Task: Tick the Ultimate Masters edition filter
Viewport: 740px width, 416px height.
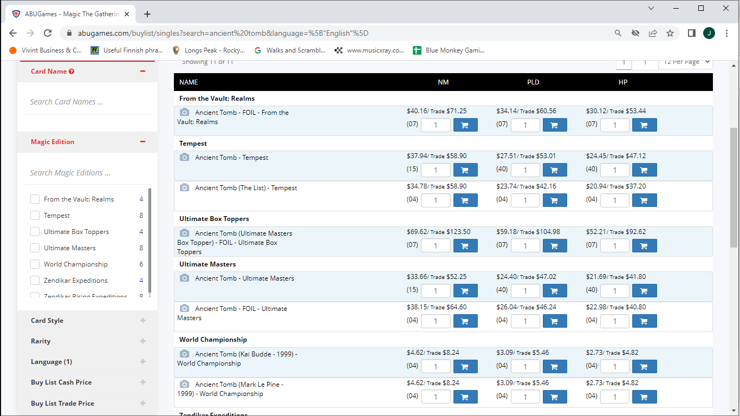Action: point(35,248)
